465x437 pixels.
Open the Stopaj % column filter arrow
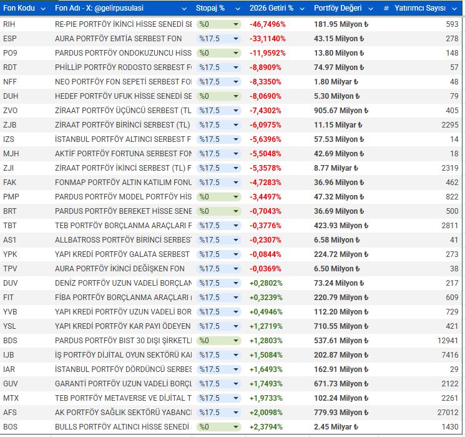[238, 9]
